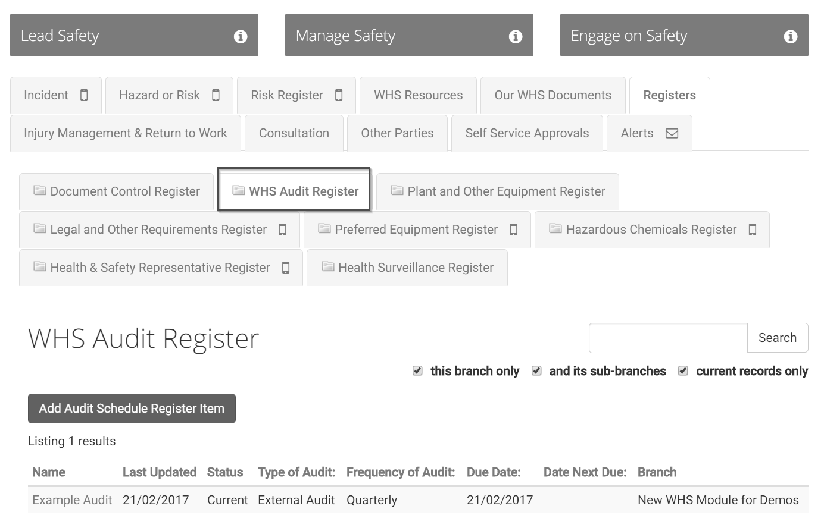Image resolution: width=824 pixels, height=531 pixels.
Task: Click the Manage Safety info icon
Action: [x=516, y=37]
